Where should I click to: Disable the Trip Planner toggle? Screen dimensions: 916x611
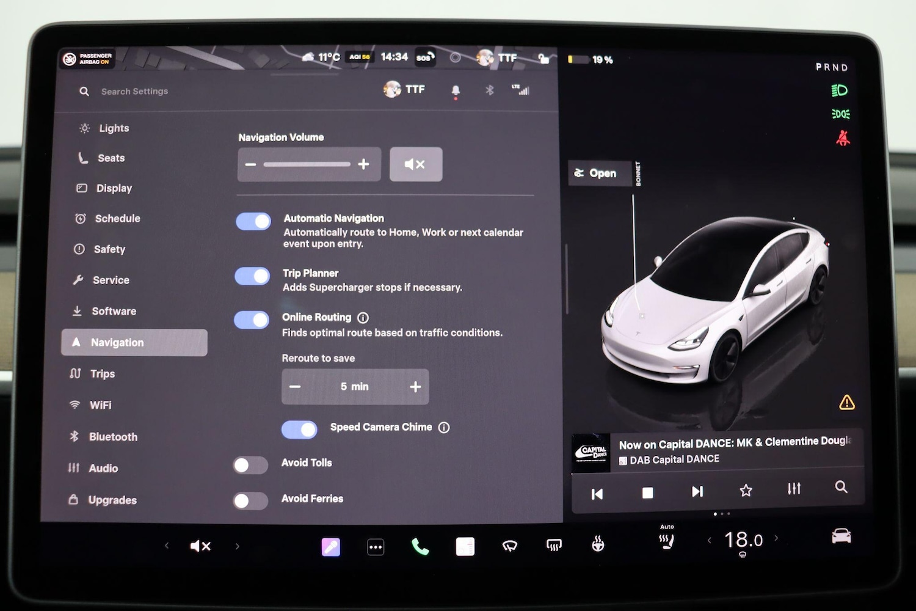click(x=252, y=276)
